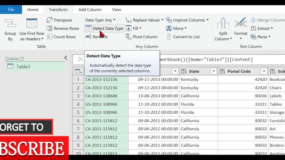The image size is (285, 160).
Task: Click Kentucky cell in row 1
Action: (199, 80)
